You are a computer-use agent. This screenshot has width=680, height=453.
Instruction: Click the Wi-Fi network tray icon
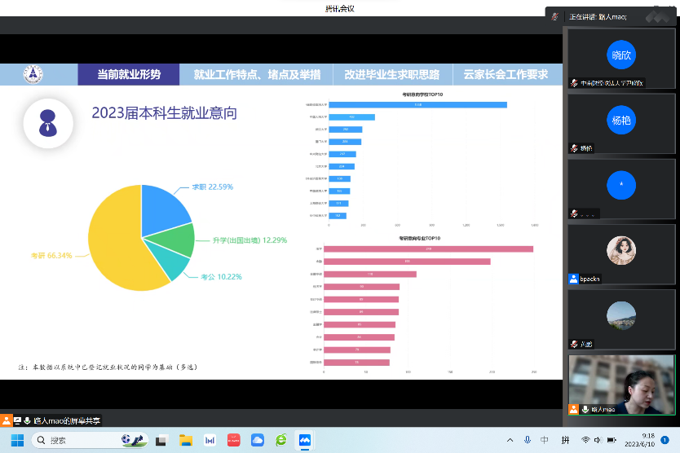tap(585, 440)
